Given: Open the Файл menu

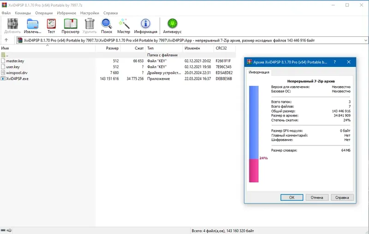Looking at the screenshot, I should click(x=6, y=13).
